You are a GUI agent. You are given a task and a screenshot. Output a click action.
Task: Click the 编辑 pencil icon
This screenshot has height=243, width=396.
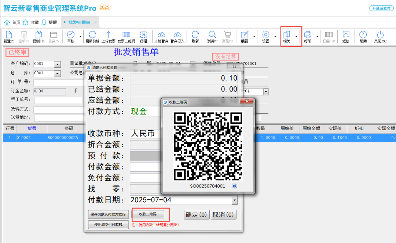[245, 34]
